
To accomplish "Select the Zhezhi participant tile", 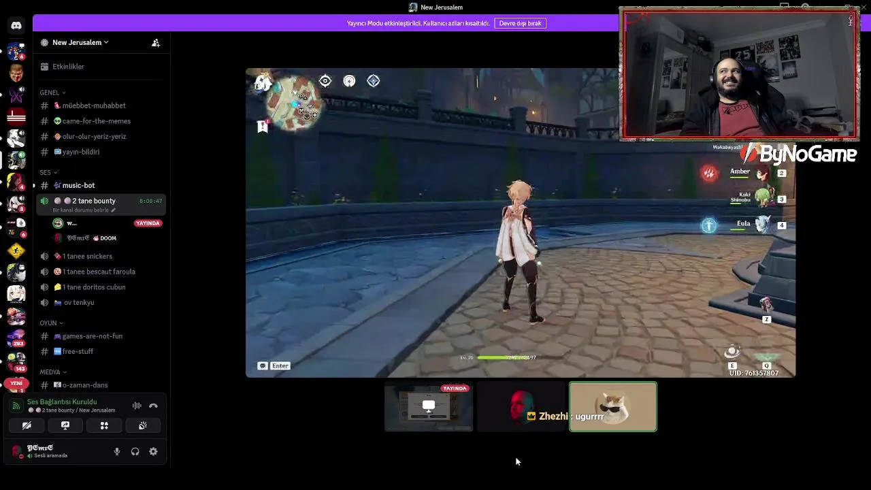I will 521,407.
